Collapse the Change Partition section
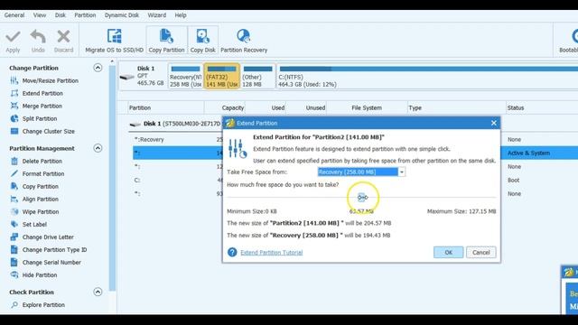Viewport: 578px width, 325px height. pos(98,68)
